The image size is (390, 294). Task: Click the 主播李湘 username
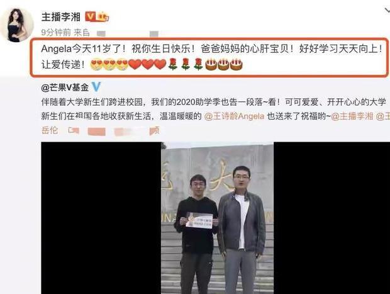pyautogui.click(x=61, y=17)
